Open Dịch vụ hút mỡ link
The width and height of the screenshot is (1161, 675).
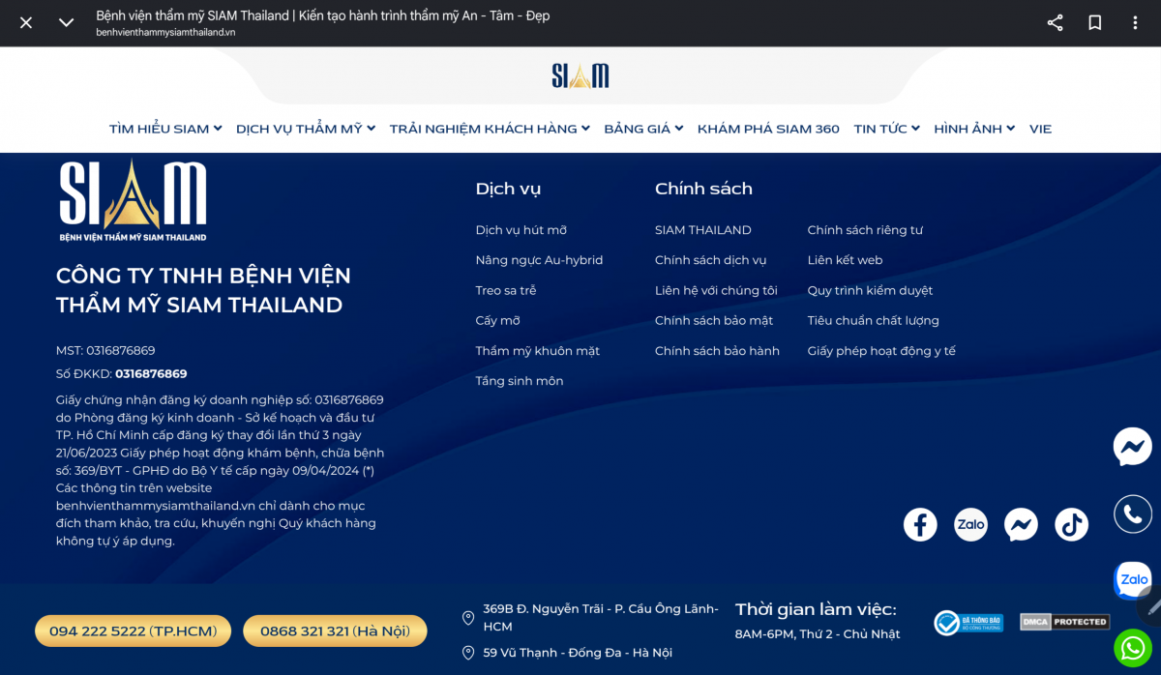521,230
